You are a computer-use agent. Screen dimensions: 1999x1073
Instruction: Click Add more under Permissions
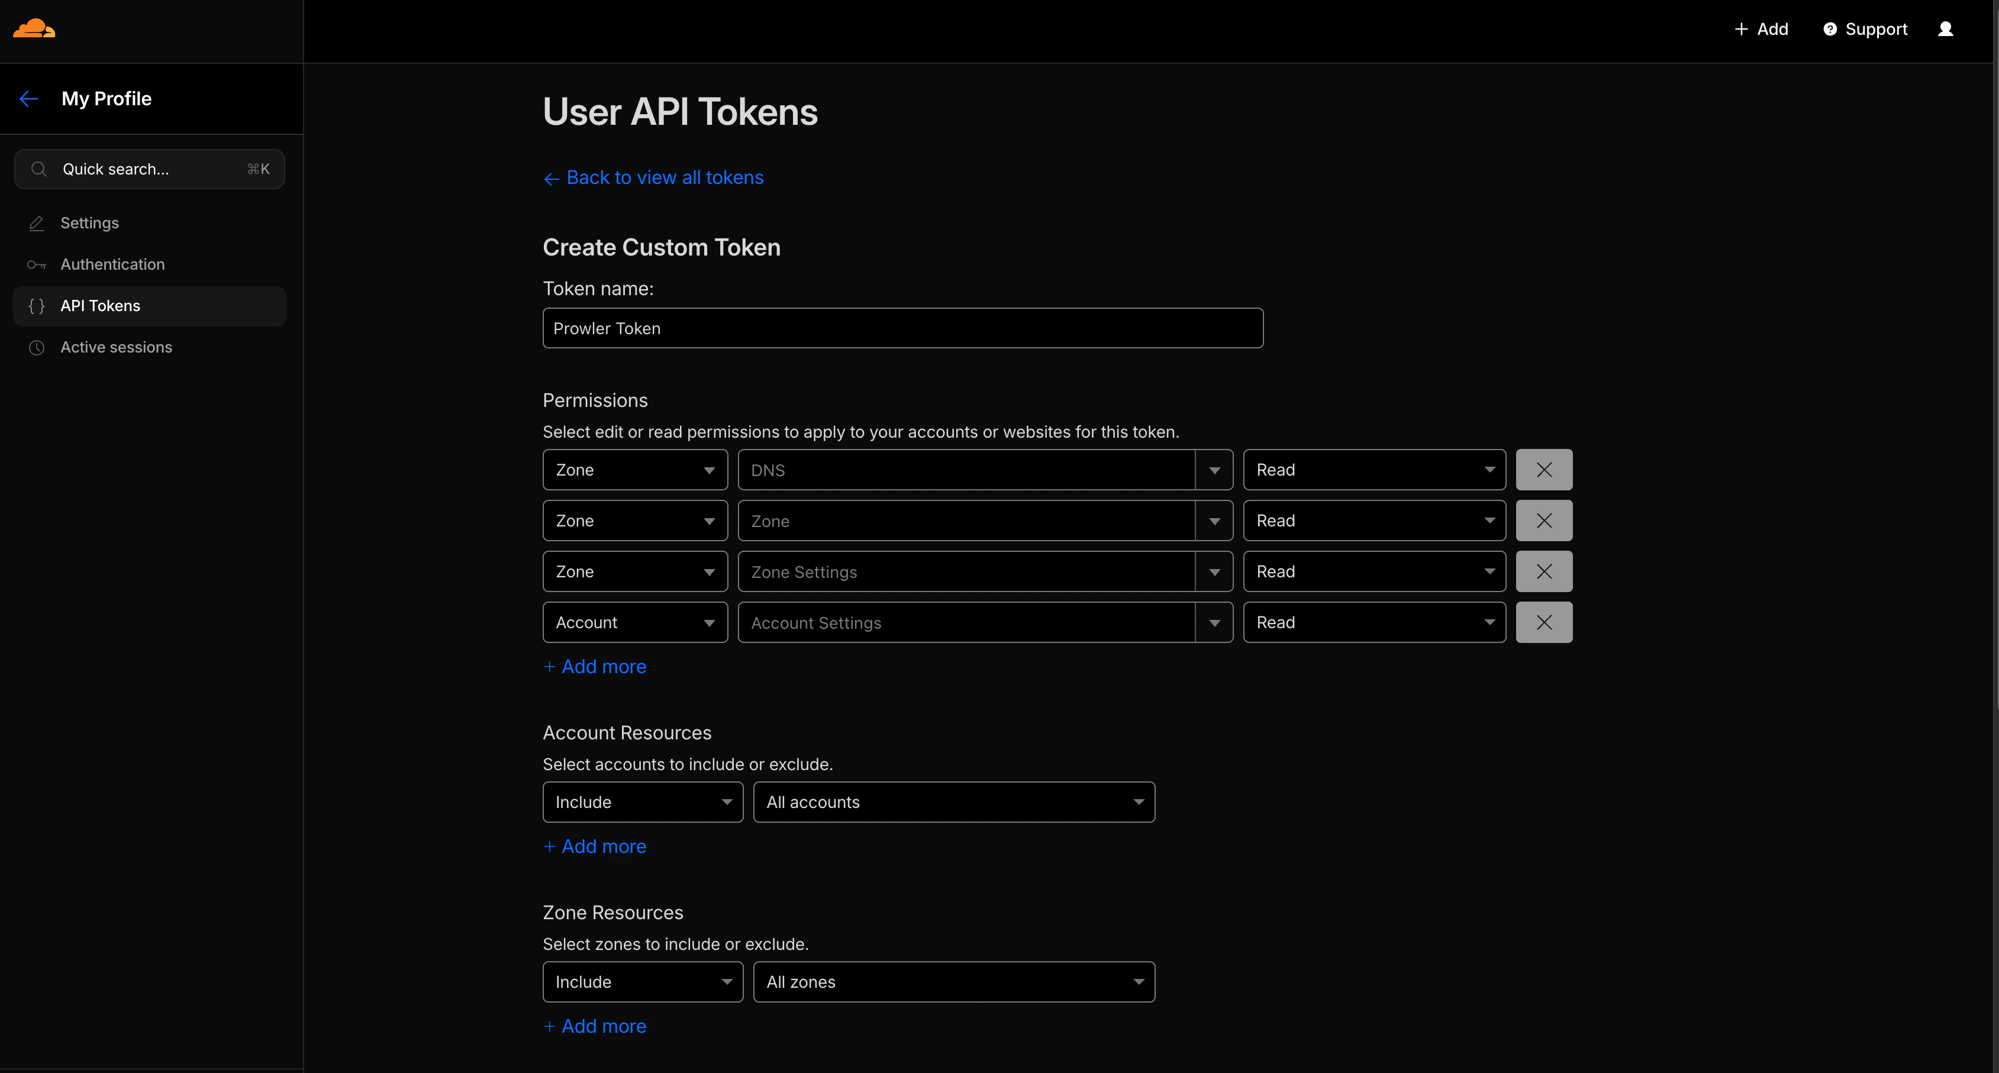tap(594, 667)
